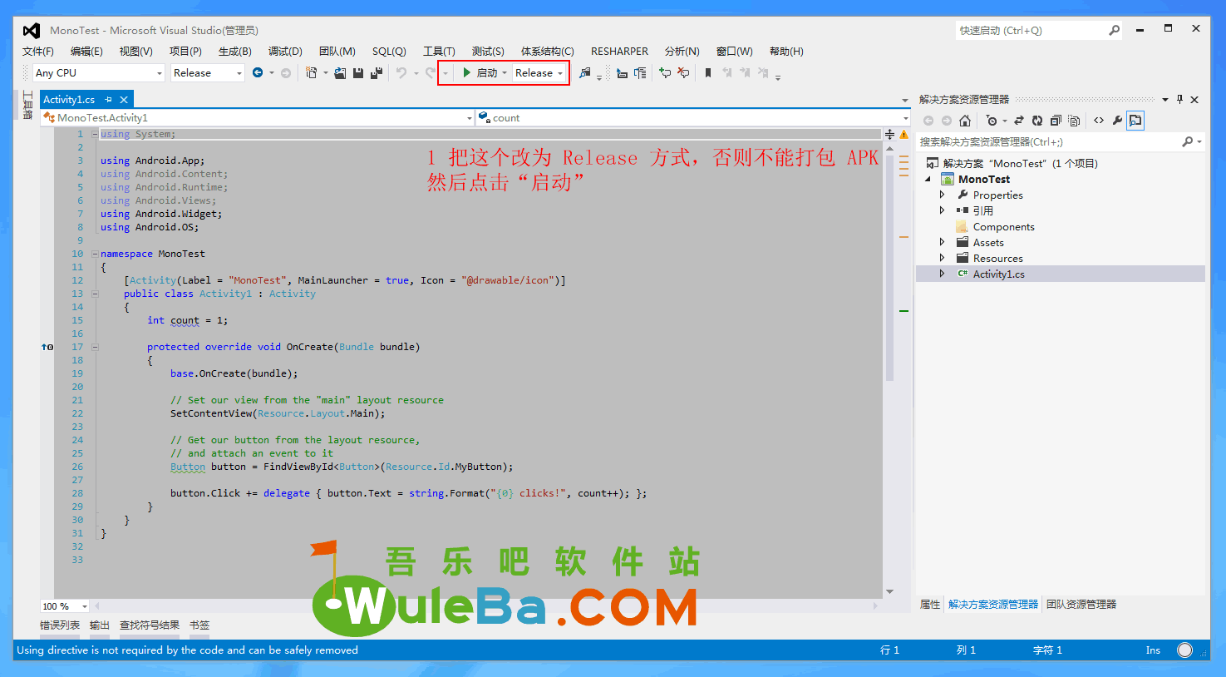1226x677 pixels.
Task: Open the 生成(B) build menu
Action: pyautogui.click(x=235, y=52)
